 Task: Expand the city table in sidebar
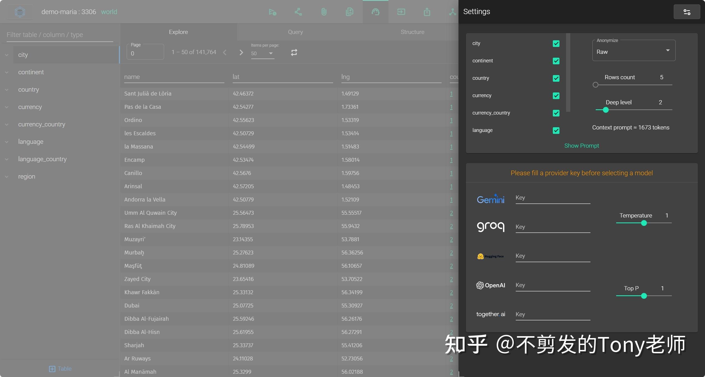(x=7, y=54)
